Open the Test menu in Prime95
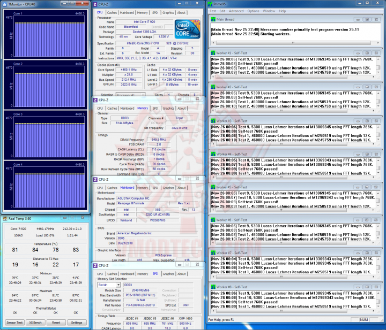This screenshot has width=386, height=330. pyautogui.click(x=212, y=11)
